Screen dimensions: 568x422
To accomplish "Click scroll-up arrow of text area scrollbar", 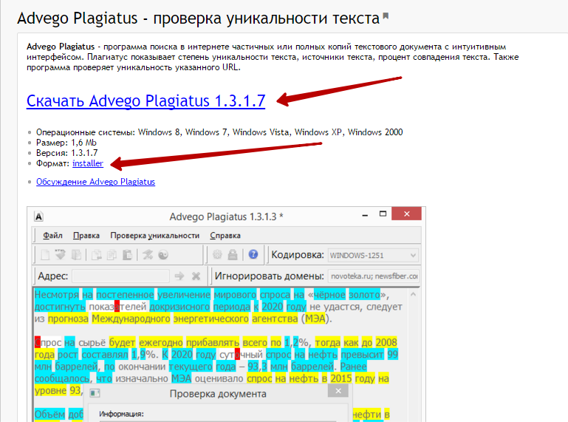I will [x=413, y=295].
